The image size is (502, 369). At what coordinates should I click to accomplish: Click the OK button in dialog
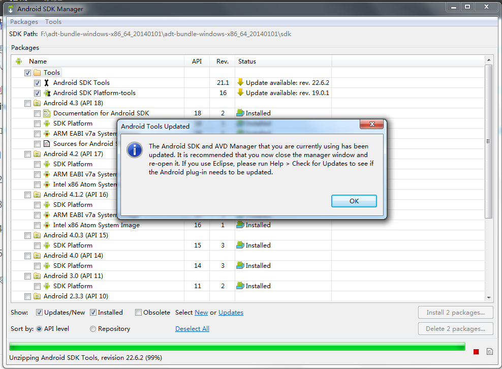(354, 201)
